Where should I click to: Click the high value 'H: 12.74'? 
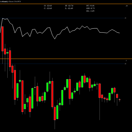[69, 6]
